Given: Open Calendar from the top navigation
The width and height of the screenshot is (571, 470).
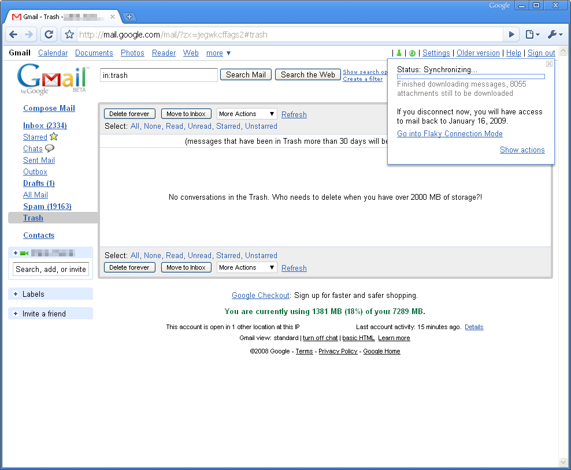Looking at the screenshot, I should pyautogui.click(x=53, y=53).
